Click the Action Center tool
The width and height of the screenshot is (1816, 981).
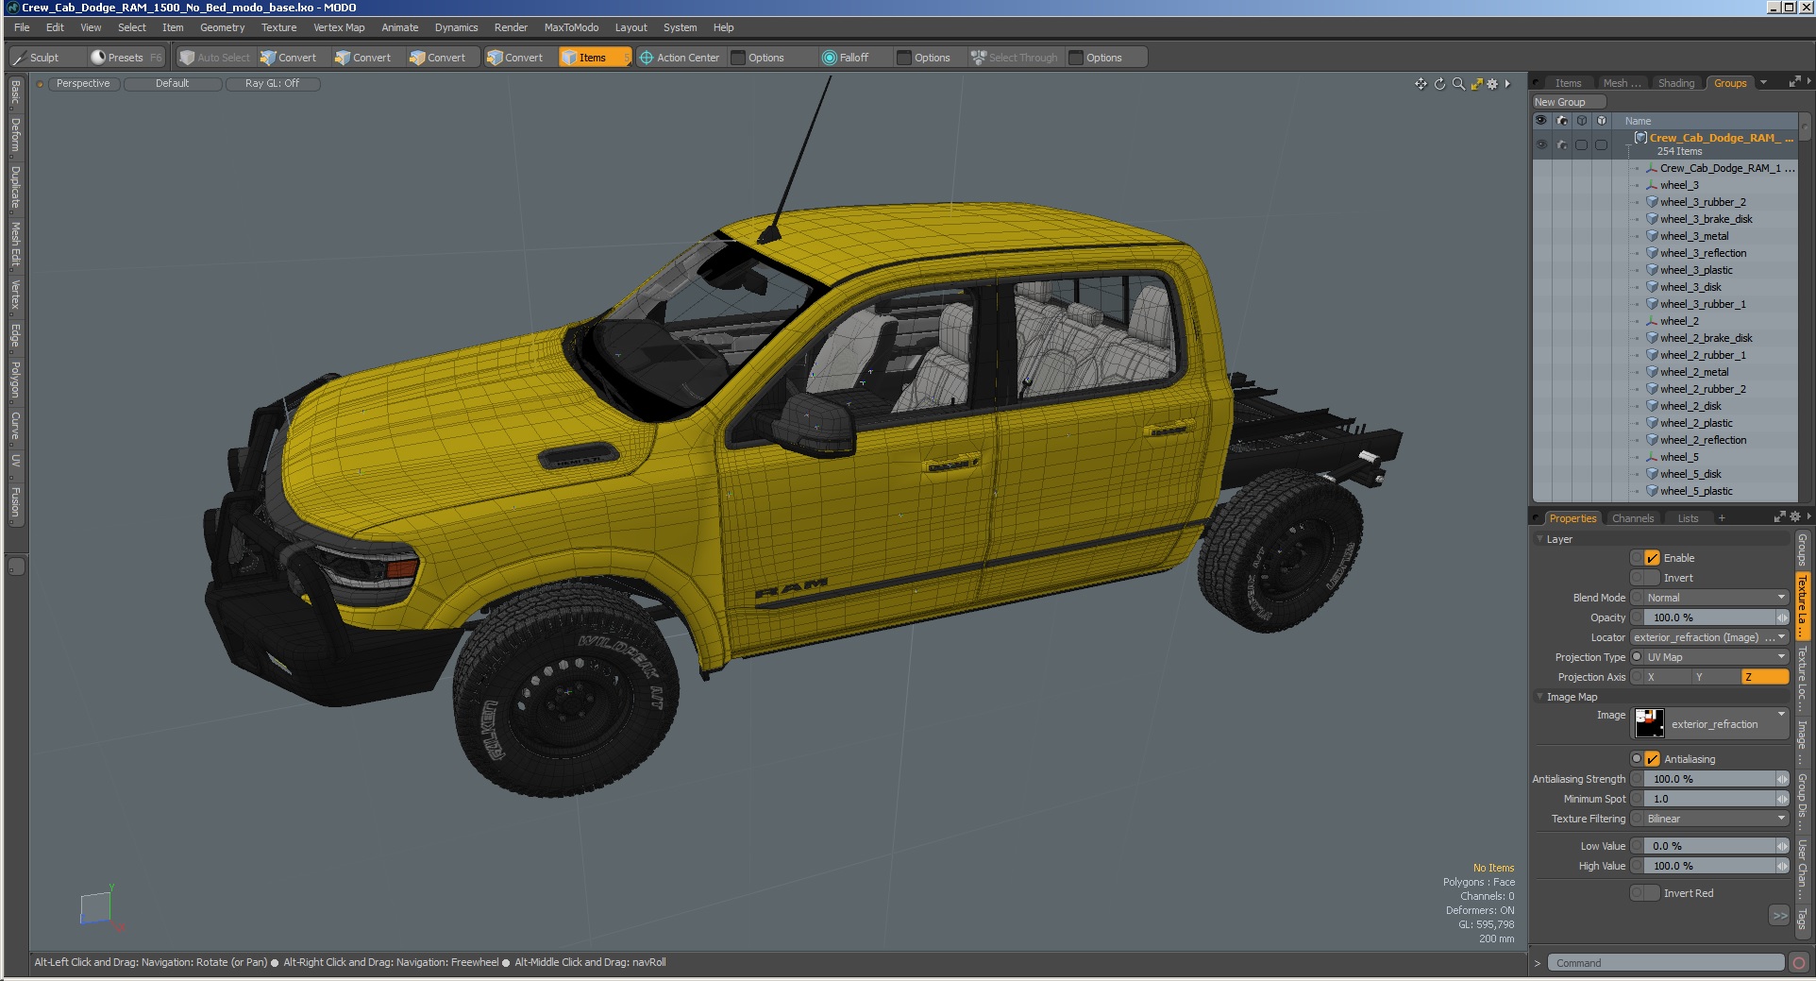680,58
